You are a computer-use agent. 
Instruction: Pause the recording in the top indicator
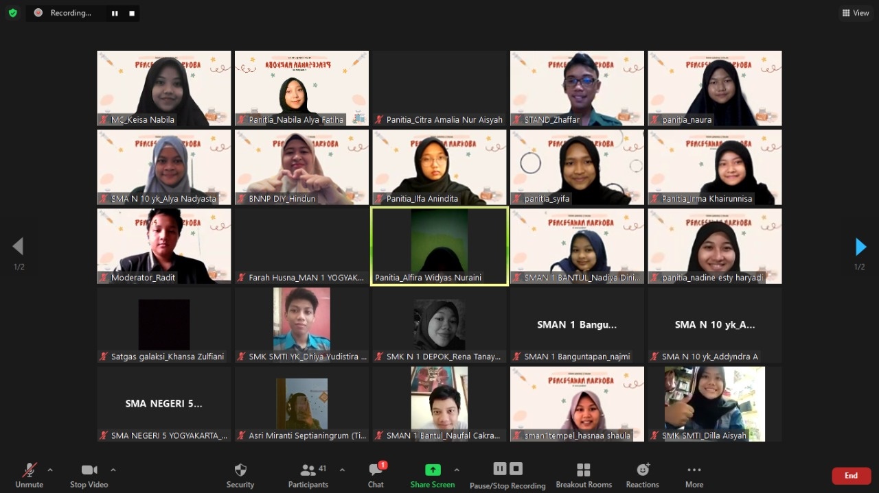coord(115,13)
